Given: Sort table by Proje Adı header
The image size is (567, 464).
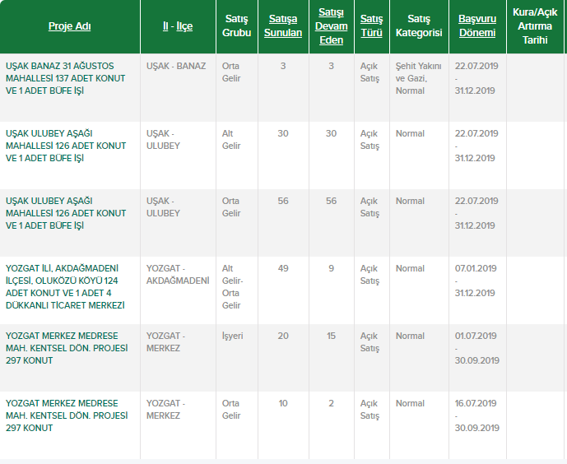Looking at the screenshot, I should click(69, 26).
